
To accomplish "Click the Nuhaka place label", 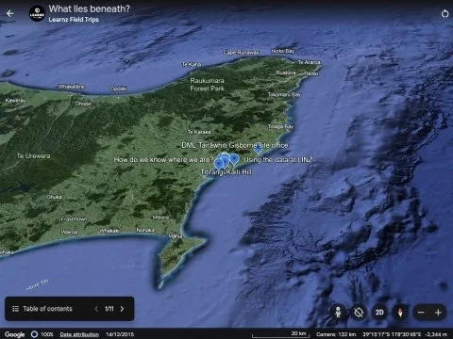I will 145,230.
